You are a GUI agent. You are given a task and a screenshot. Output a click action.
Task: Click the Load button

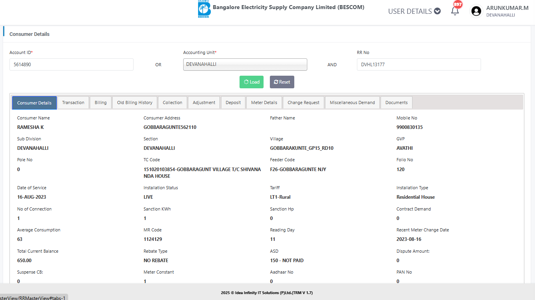[251, 82]
